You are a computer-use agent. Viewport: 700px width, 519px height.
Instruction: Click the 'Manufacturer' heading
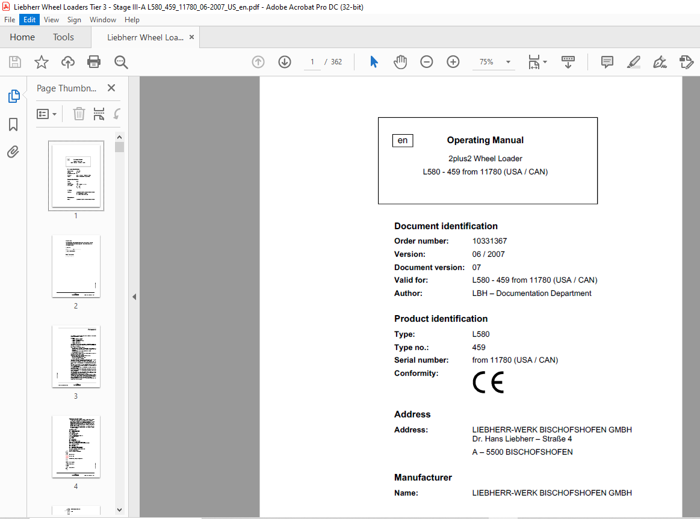tap(423, 478)
